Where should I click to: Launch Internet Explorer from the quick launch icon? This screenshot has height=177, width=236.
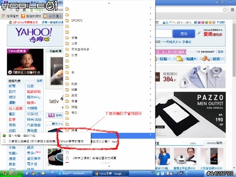[38, 173]
